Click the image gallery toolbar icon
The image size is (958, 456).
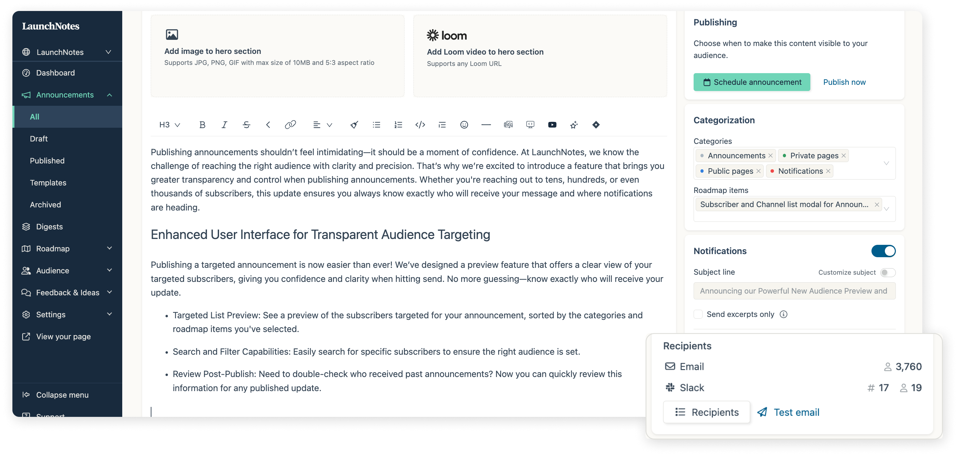coord(508,125)
